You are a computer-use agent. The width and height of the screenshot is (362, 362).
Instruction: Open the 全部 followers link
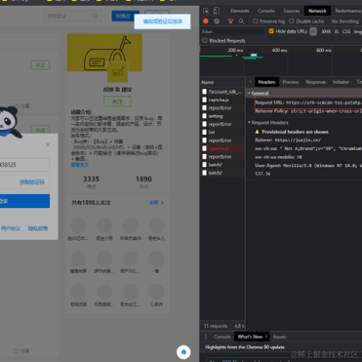156,202
